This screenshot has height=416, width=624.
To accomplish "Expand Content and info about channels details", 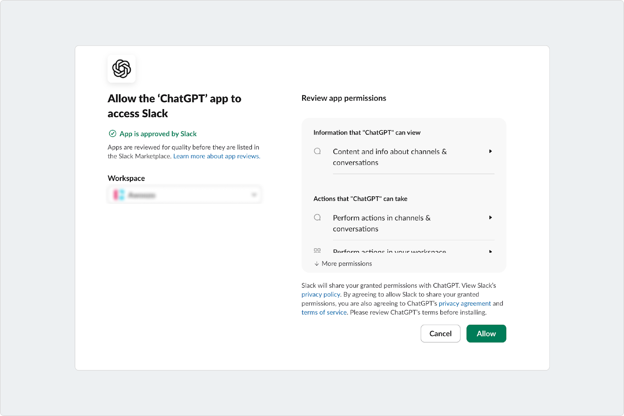I will [x=490, y=151].
